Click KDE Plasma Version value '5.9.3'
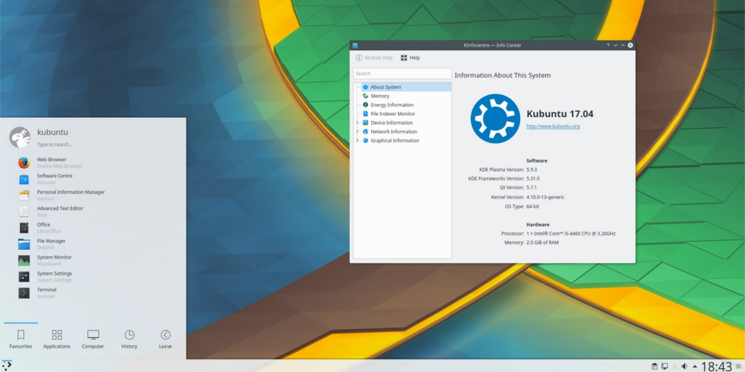745x372 pixels. [x=533, y=170]
